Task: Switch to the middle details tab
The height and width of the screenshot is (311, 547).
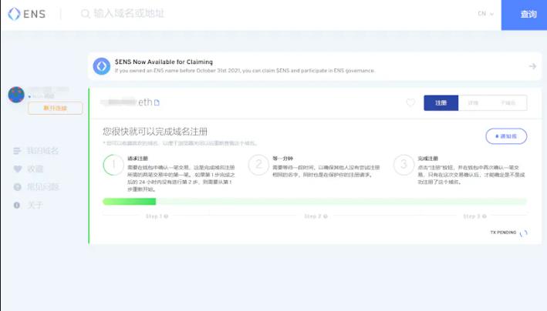Action: coord(473,102)
